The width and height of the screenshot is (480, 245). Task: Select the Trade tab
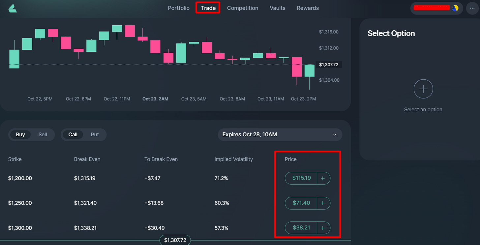pos(208,8)
